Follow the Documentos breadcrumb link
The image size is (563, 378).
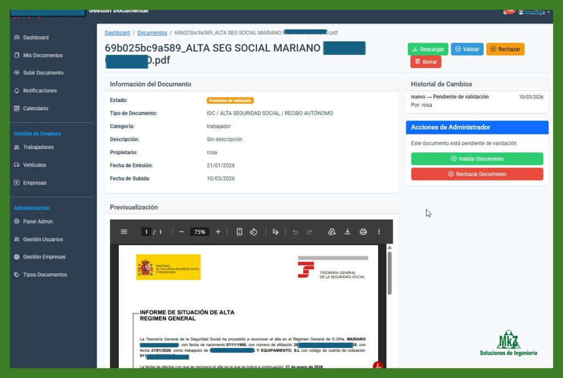(x=152, y=33)
